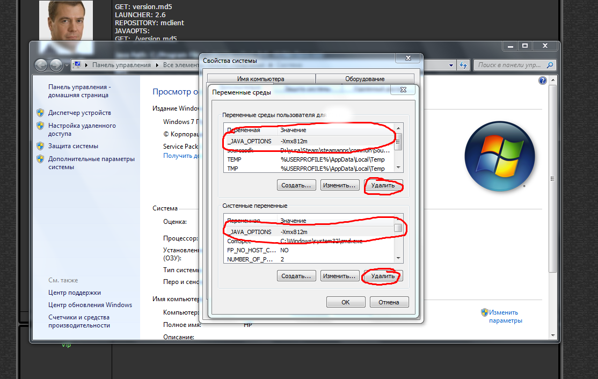Click shield icon beside Защита системы

point(40,146)
